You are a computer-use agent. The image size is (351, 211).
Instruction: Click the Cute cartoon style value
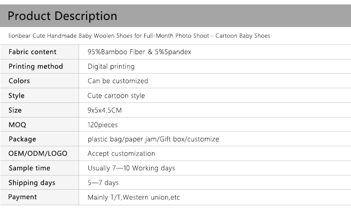pyautogui.click(x=116, y=96)
